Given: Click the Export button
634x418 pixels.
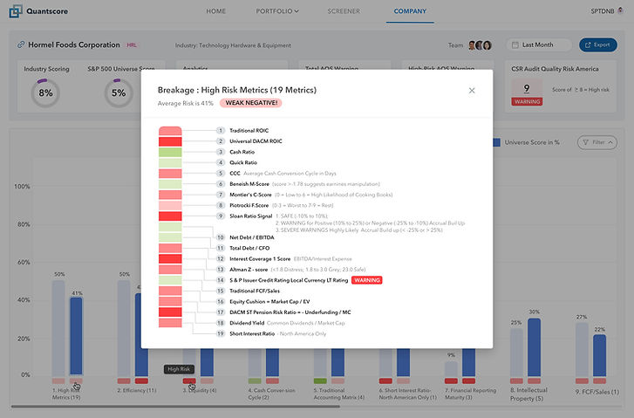Looking at the screenshot, I should click(598, 45).
